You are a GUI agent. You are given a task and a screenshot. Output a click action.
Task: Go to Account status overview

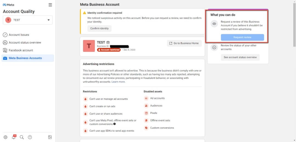(x=25, y=42)
